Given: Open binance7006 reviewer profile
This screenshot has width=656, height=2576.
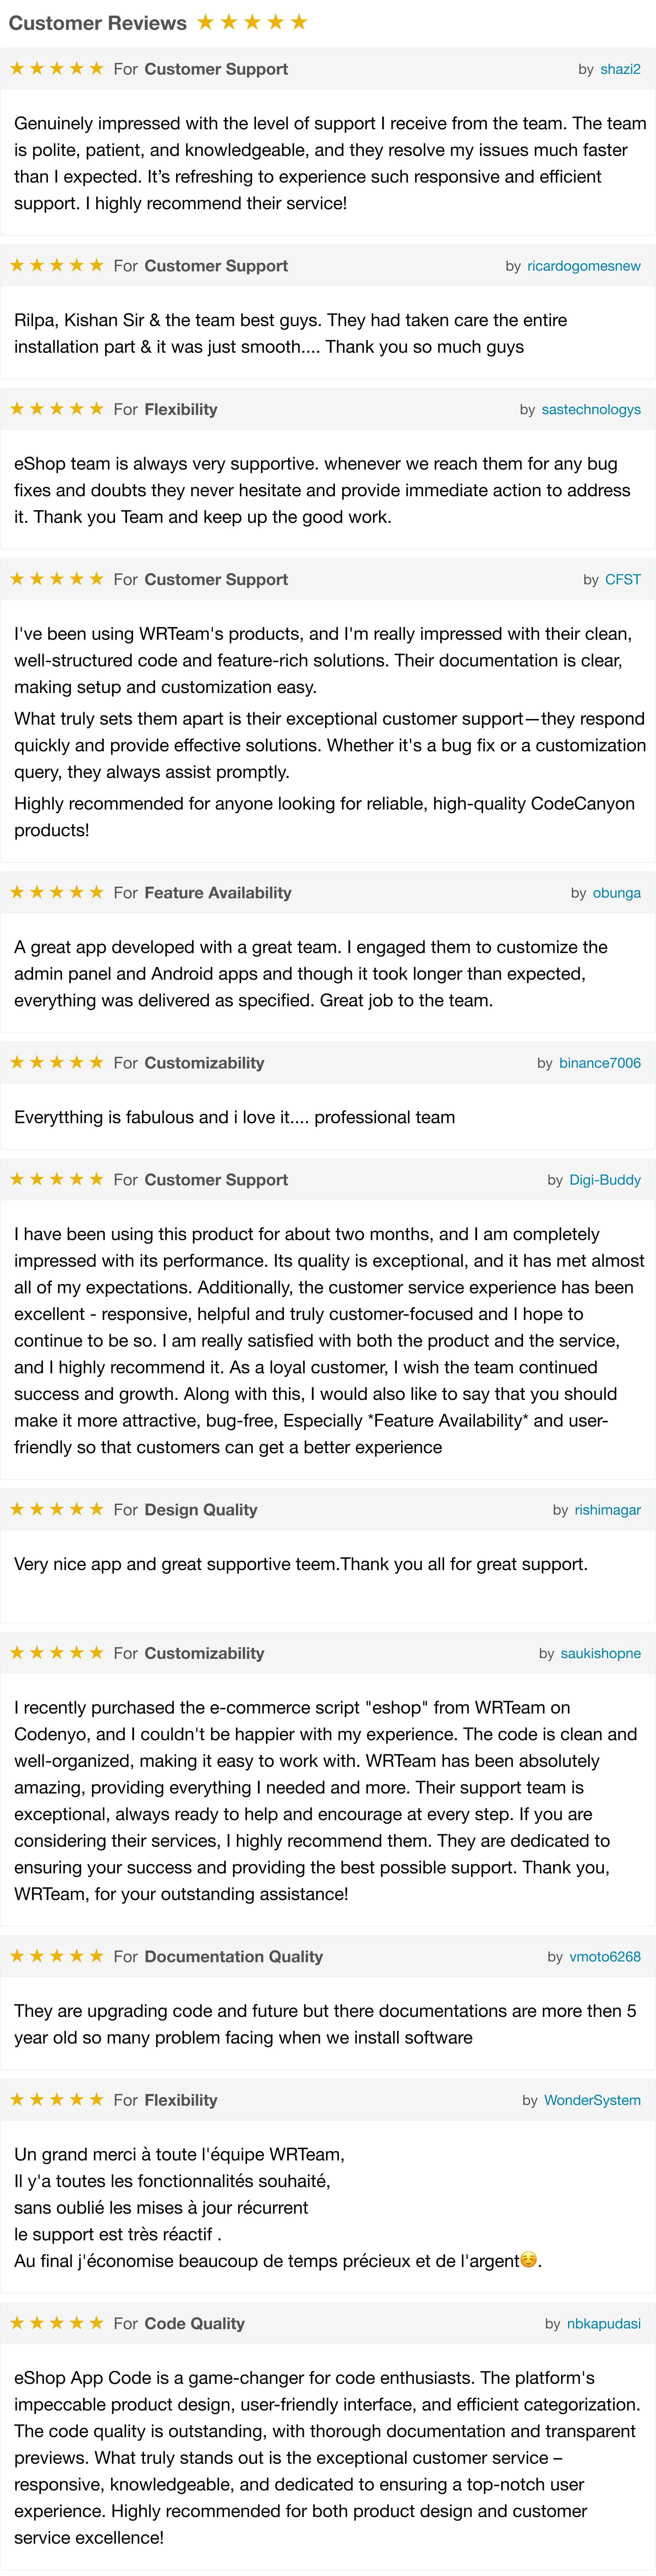Looking at the screenshot, I should point(600,1063).
